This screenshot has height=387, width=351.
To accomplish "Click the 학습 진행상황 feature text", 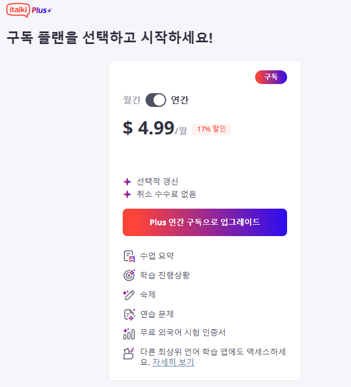I will (165, 275).
